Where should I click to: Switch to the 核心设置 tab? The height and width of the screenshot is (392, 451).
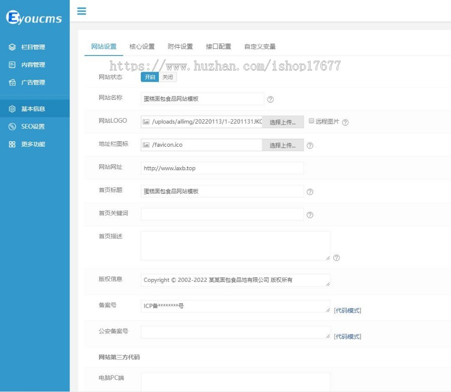[142, 47]
